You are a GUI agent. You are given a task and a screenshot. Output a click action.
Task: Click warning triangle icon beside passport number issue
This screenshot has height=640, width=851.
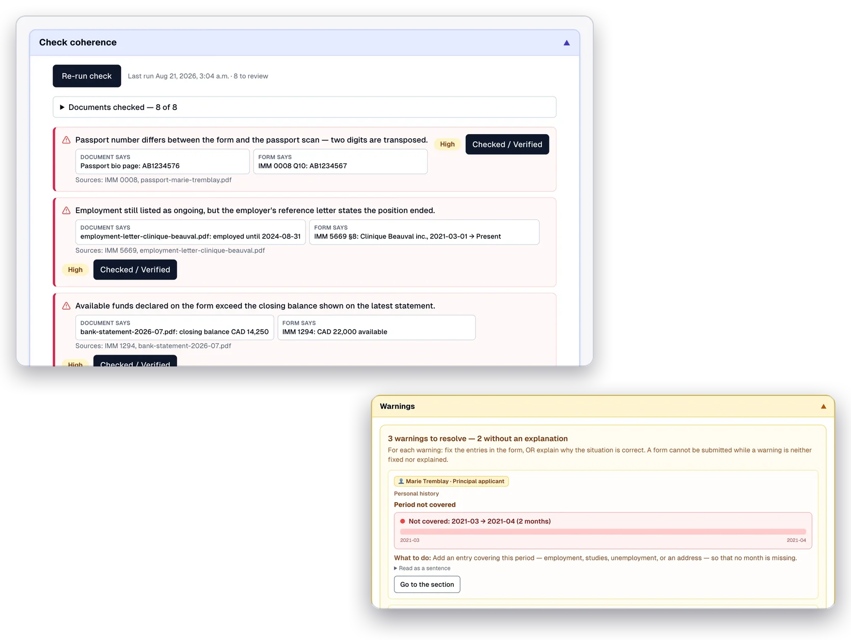point(66,140)
